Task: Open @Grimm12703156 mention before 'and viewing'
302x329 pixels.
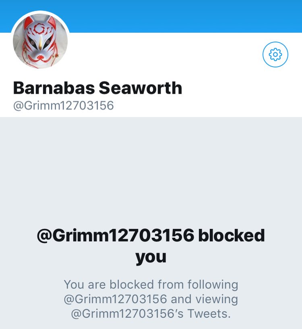Action: click(x=115, y=299)
